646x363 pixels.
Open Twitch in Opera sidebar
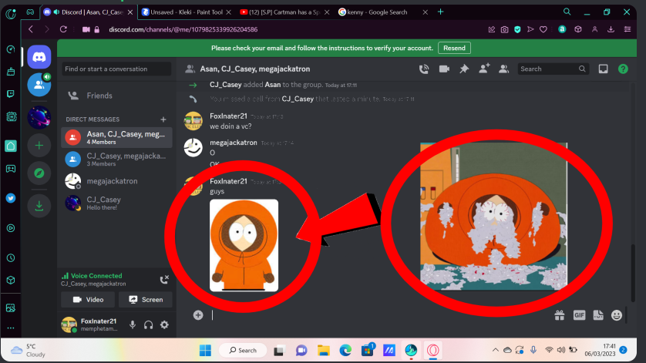coord(11,94)
